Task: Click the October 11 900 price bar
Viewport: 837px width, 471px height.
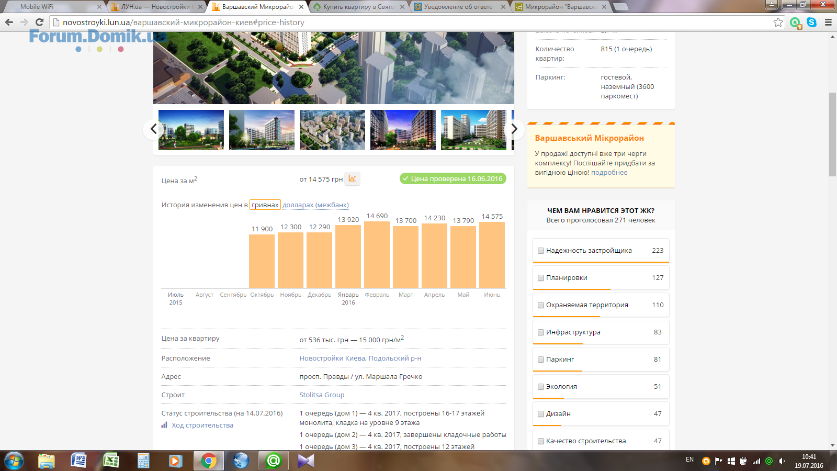Action: 262,261
